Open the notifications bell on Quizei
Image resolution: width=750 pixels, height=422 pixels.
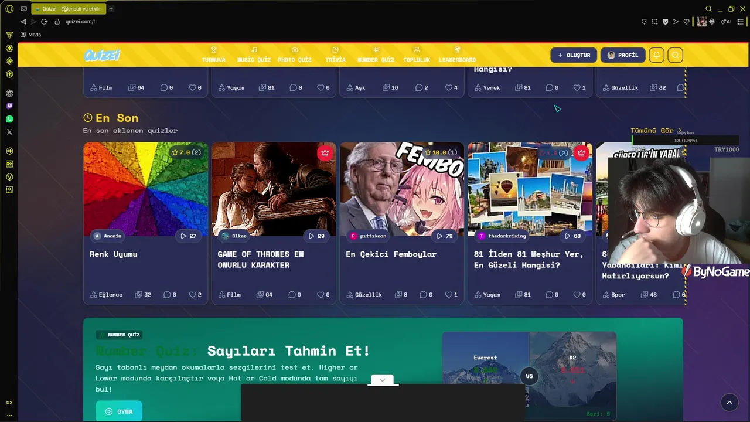(x=656, y=55)
